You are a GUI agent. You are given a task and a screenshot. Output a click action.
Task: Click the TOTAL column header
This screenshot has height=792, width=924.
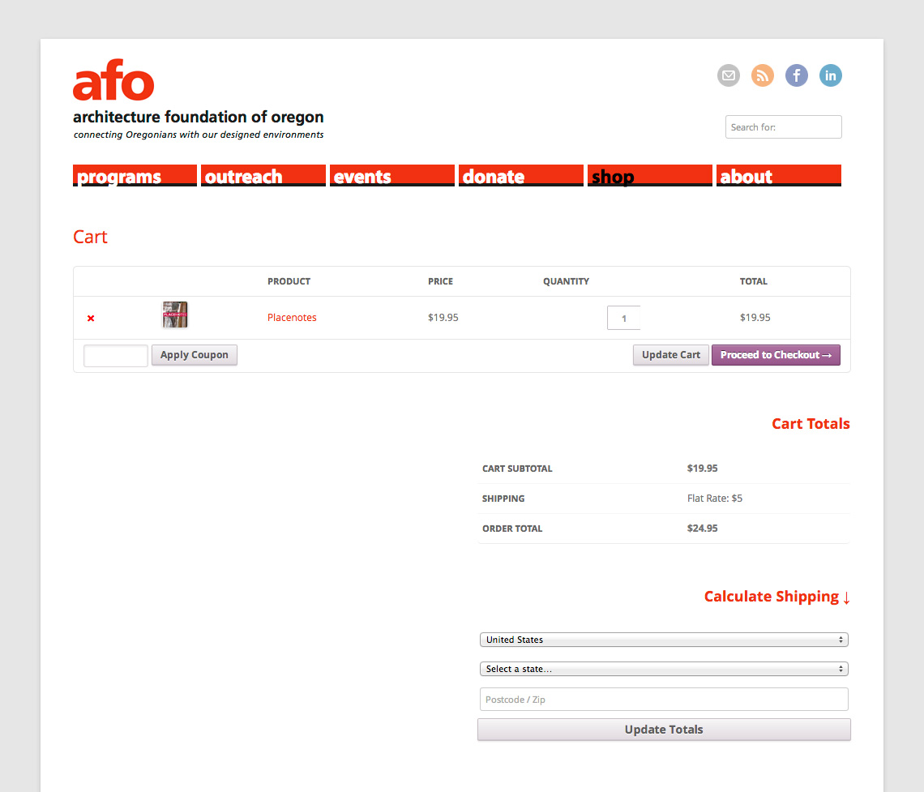point(753,281)
